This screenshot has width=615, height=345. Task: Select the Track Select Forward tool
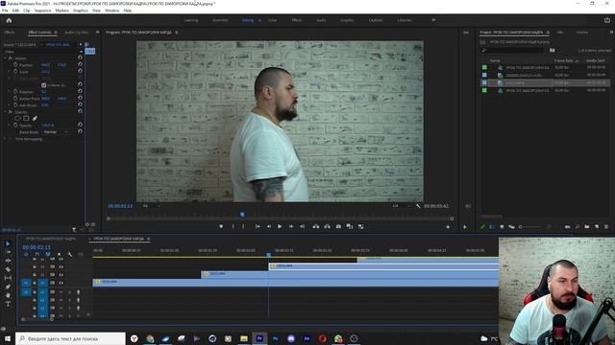pos(8,252)
